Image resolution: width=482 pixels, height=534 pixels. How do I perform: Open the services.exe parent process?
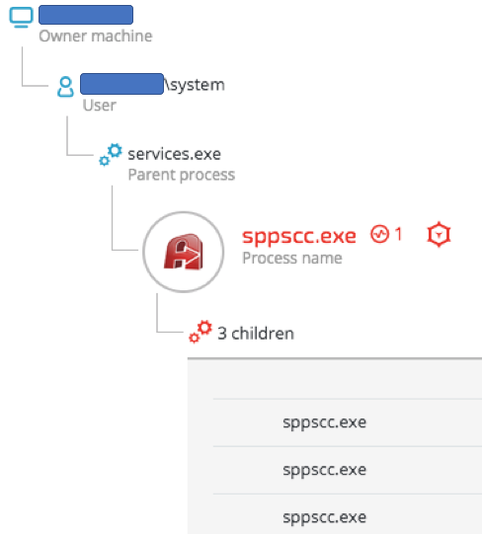coord(174,154)
